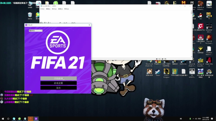
Task: Select the 不思议的皇冠 desktop icon
Action: click(175, 72)
